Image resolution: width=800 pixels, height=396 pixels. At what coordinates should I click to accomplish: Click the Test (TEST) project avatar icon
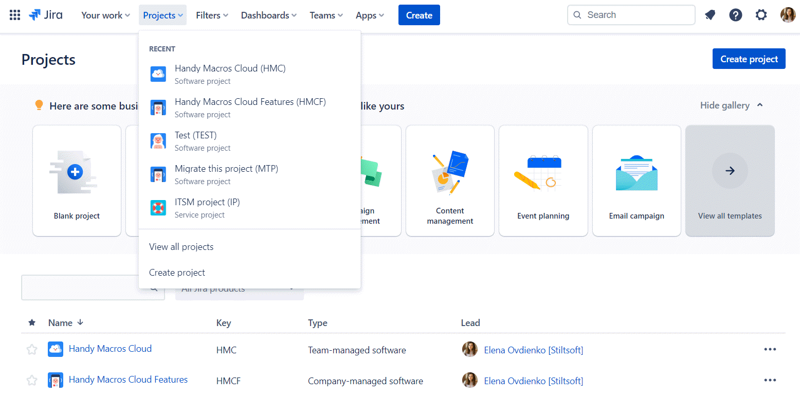click(158, 141)
